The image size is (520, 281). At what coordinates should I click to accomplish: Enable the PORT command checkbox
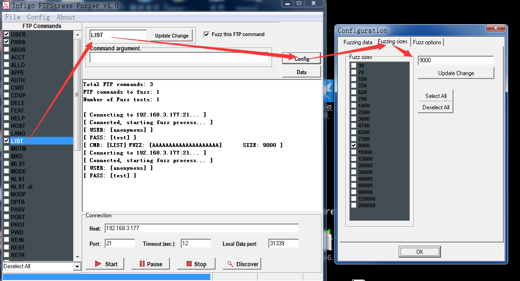[6, 217]
